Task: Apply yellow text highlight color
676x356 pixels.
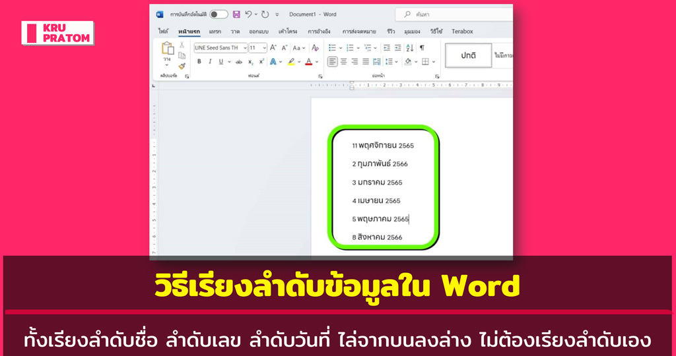Action: [291, 62]
